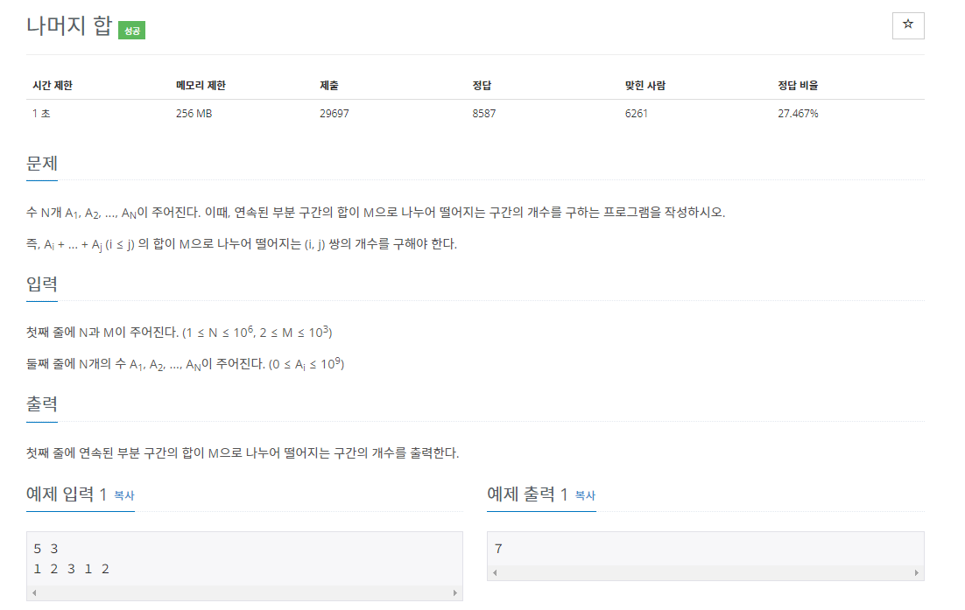Click the horizontal scrollbar track under output 7
The width and height of the screenshot is (965, 610).
705,572
